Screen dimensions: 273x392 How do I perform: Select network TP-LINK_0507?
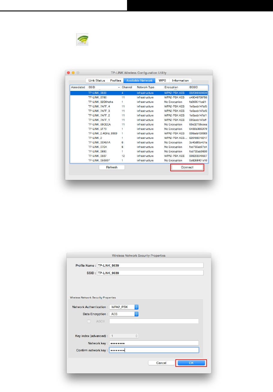point(139,156)
